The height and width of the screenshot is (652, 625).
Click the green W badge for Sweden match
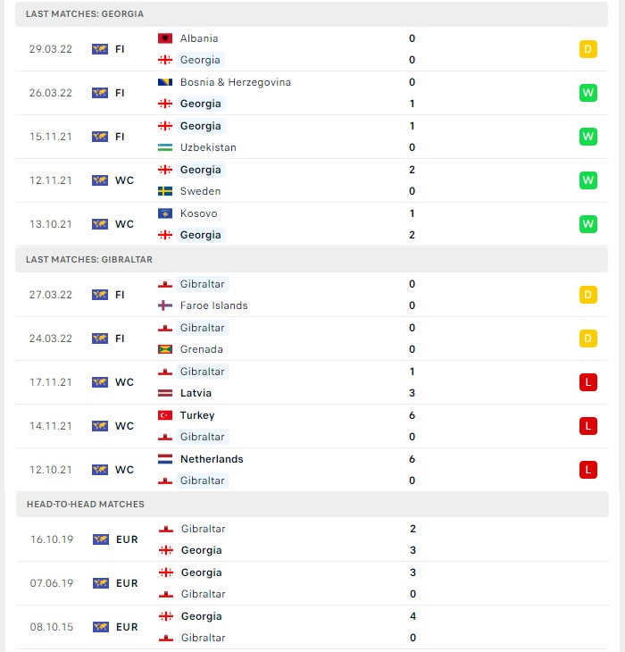tap(588, 180)
